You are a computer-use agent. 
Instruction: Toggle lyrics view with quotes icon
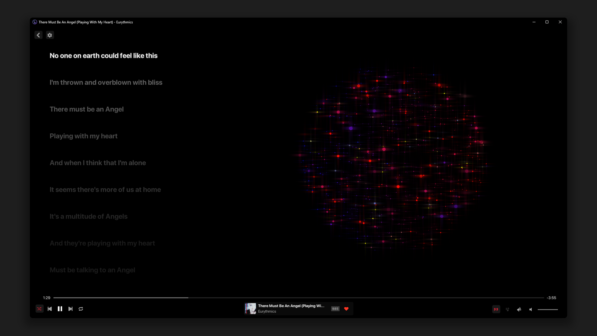coord(496,309)
